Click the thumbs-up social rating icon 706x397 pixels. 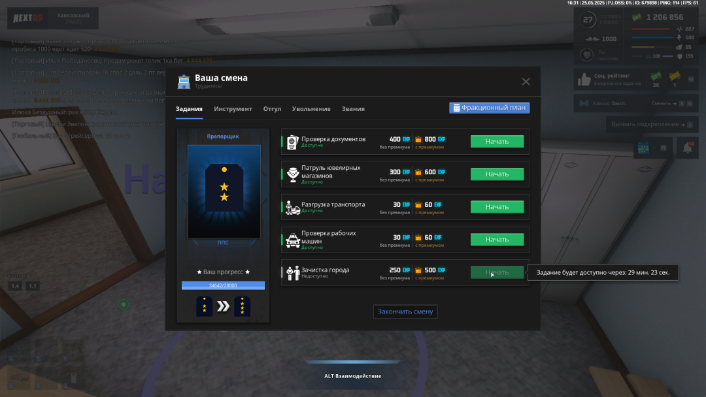click(x=584, y=80)
